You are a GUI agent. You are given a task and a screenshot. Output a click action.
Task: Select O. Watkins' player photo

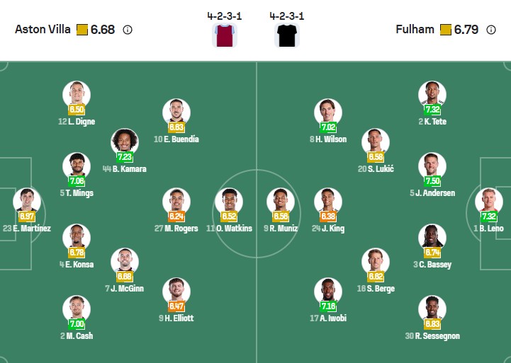229,201
